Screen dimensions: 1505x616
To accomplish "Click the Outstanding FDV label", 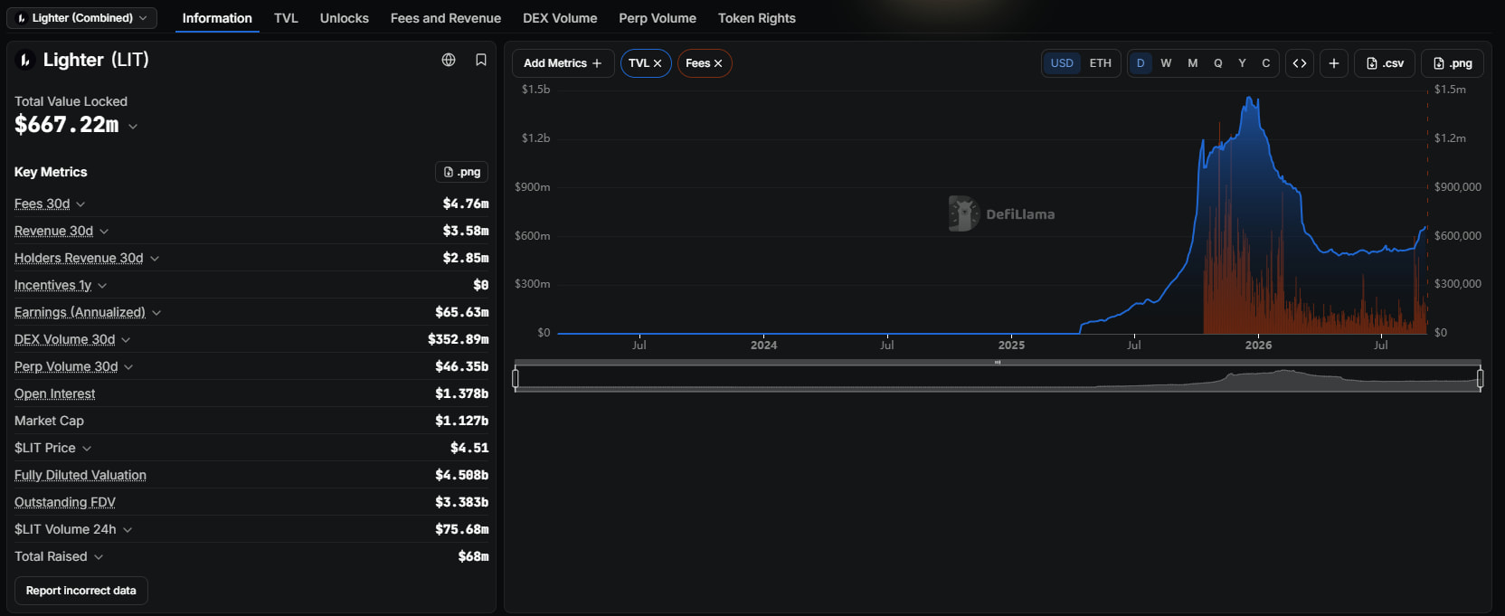I will (65, 502).
